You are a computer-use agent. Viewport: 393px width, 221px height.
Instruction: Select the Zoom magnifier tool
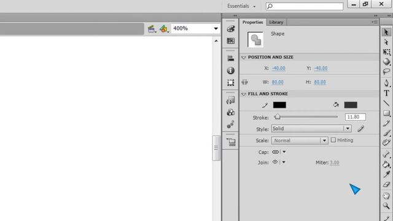(x=386, y=206)
